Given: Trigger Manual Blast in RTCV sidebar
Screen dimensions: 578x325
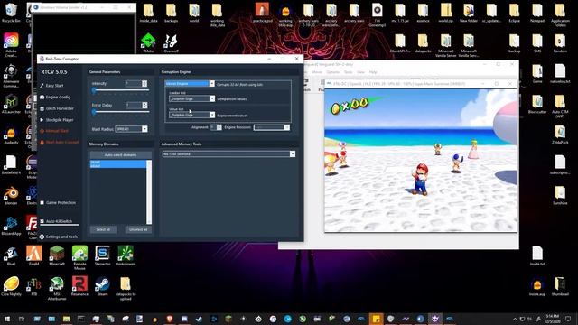Looking at the screenshot, I should (54, 131).
